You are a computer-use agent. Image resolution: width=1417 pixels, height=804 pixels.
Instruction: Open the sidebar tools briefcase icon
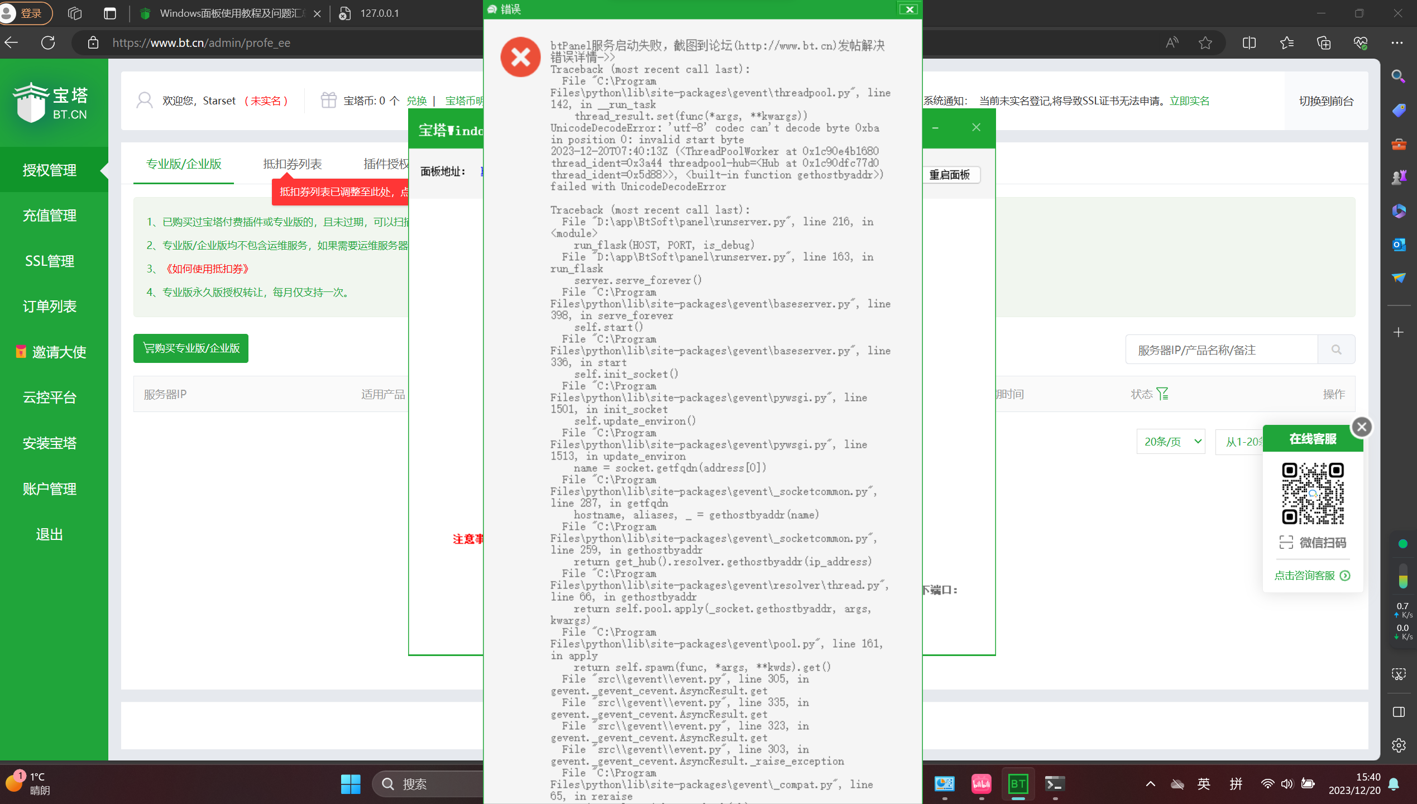coord(1399,144)
